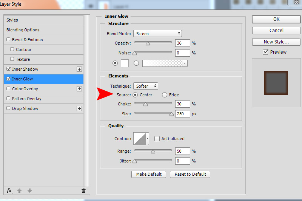The image size is (302, 201).
Task: Open the Styles section
Action: (44, 20)
